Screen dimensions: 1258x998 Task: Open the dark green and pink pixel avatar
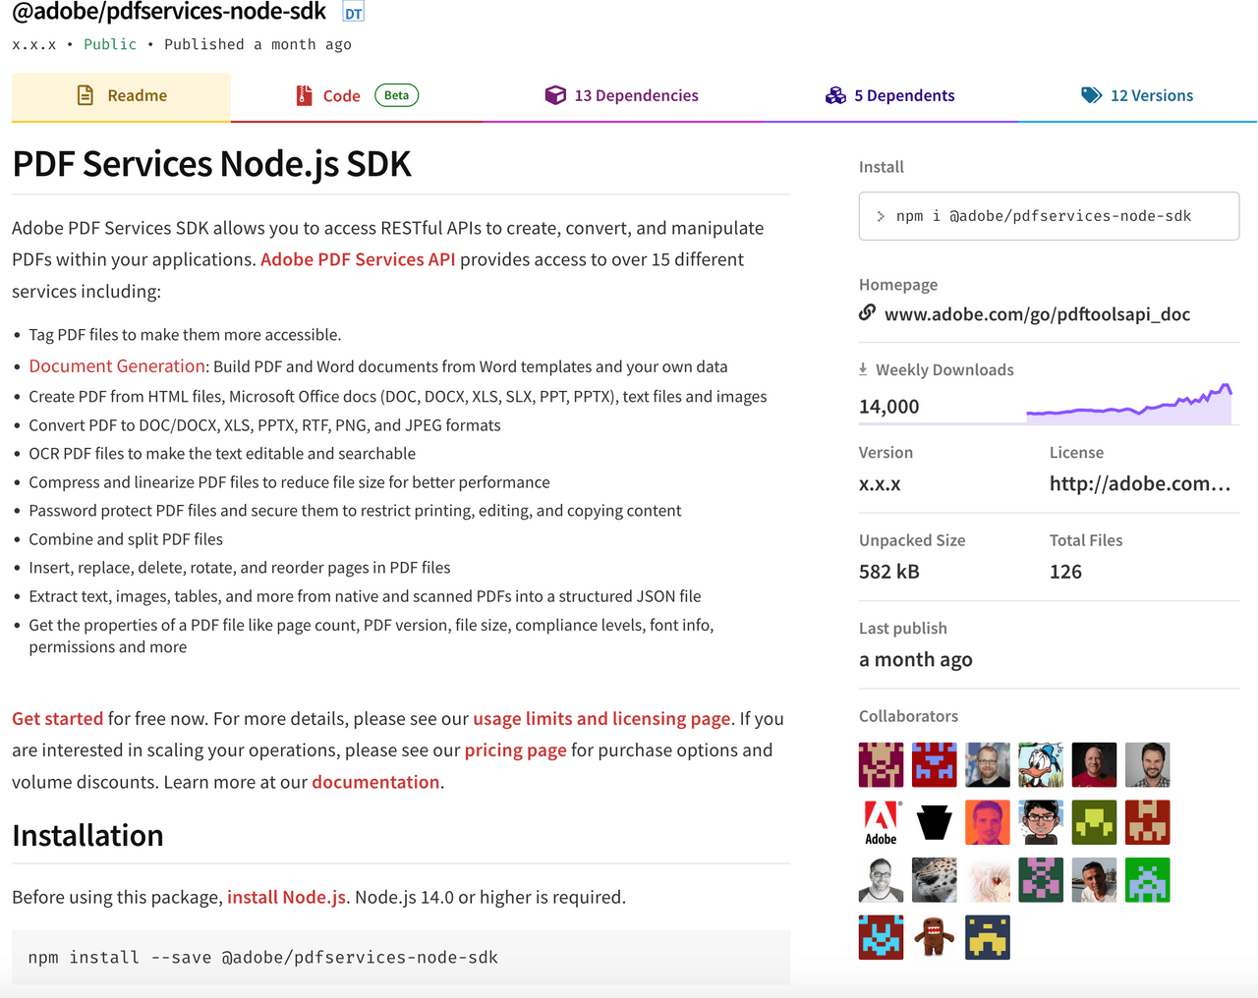[1041, 880]
